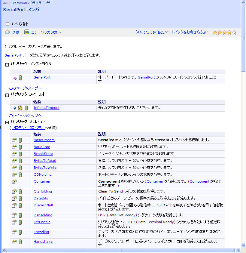Open the IContainer link
Screen dimensions: 246x253
pos(154,181)
